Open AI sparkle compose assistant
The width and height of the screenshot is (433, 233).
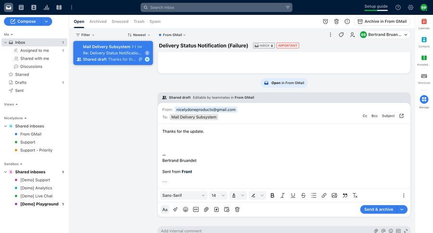coord(175,209)
